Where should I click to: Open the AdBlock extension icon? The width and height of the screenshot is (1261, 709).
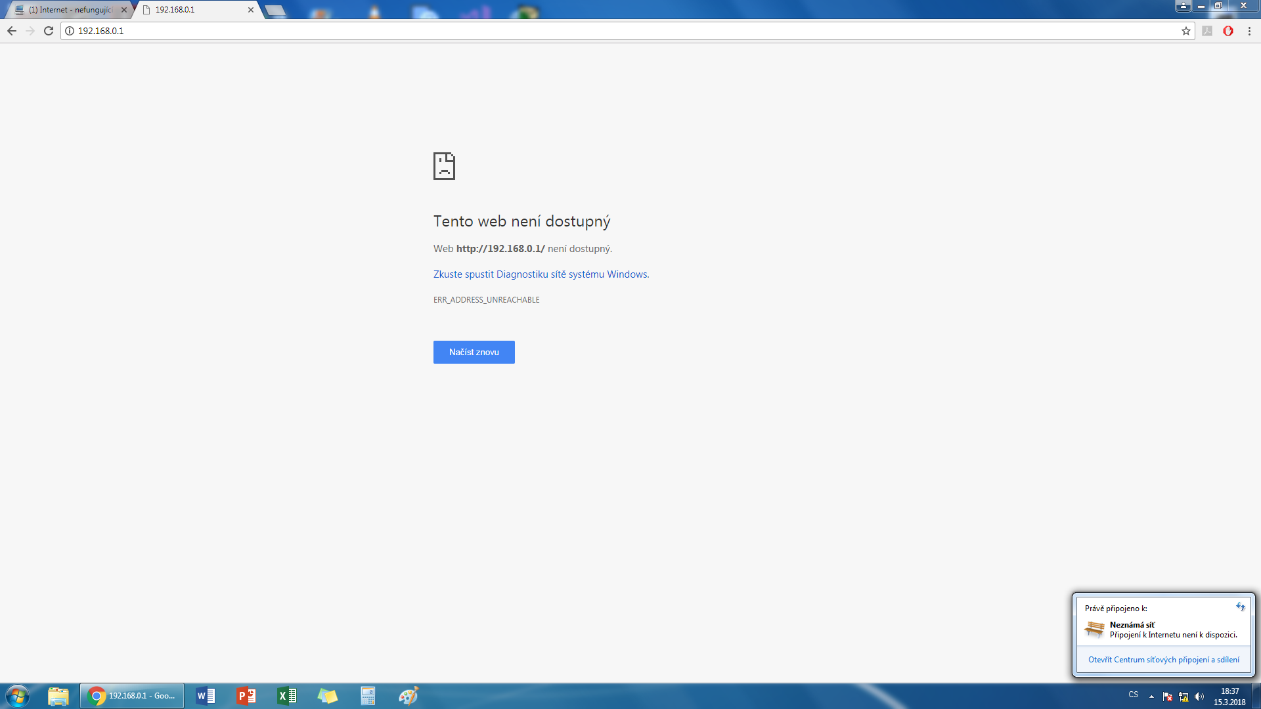click(1228, 31)
